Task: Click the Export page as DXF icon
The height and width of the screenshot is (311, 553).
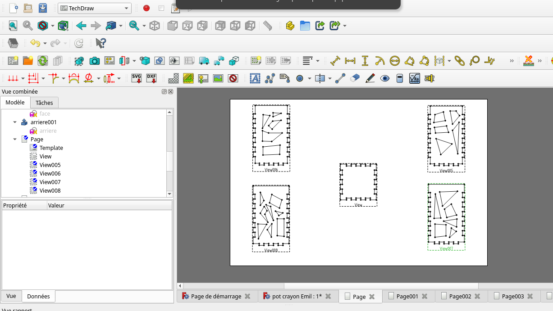Action: coord(151,78)
